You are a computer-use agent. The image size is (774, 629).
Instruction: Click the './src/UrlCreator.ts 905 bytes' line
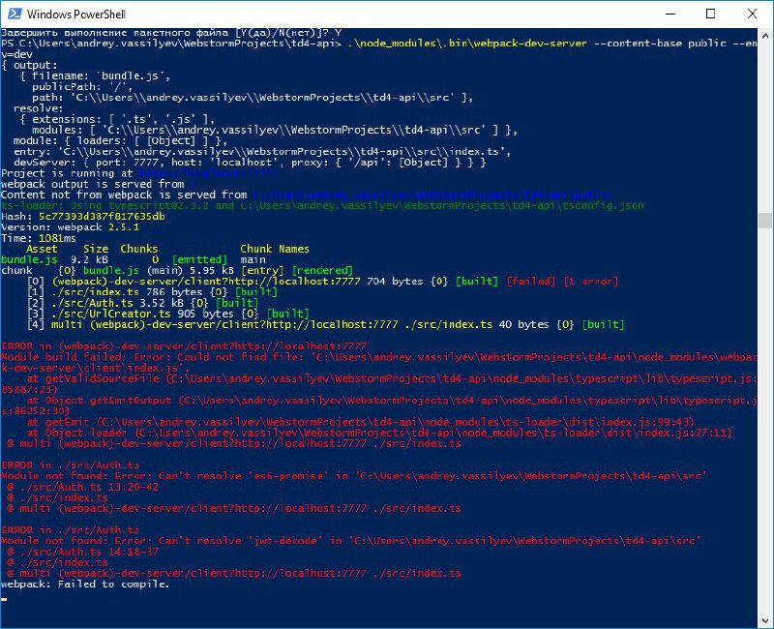tap(167, 314)
